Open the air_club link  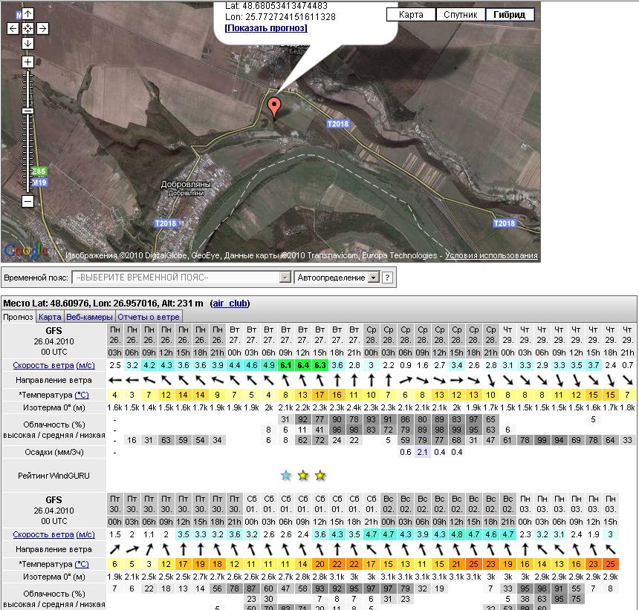[230, 303]
